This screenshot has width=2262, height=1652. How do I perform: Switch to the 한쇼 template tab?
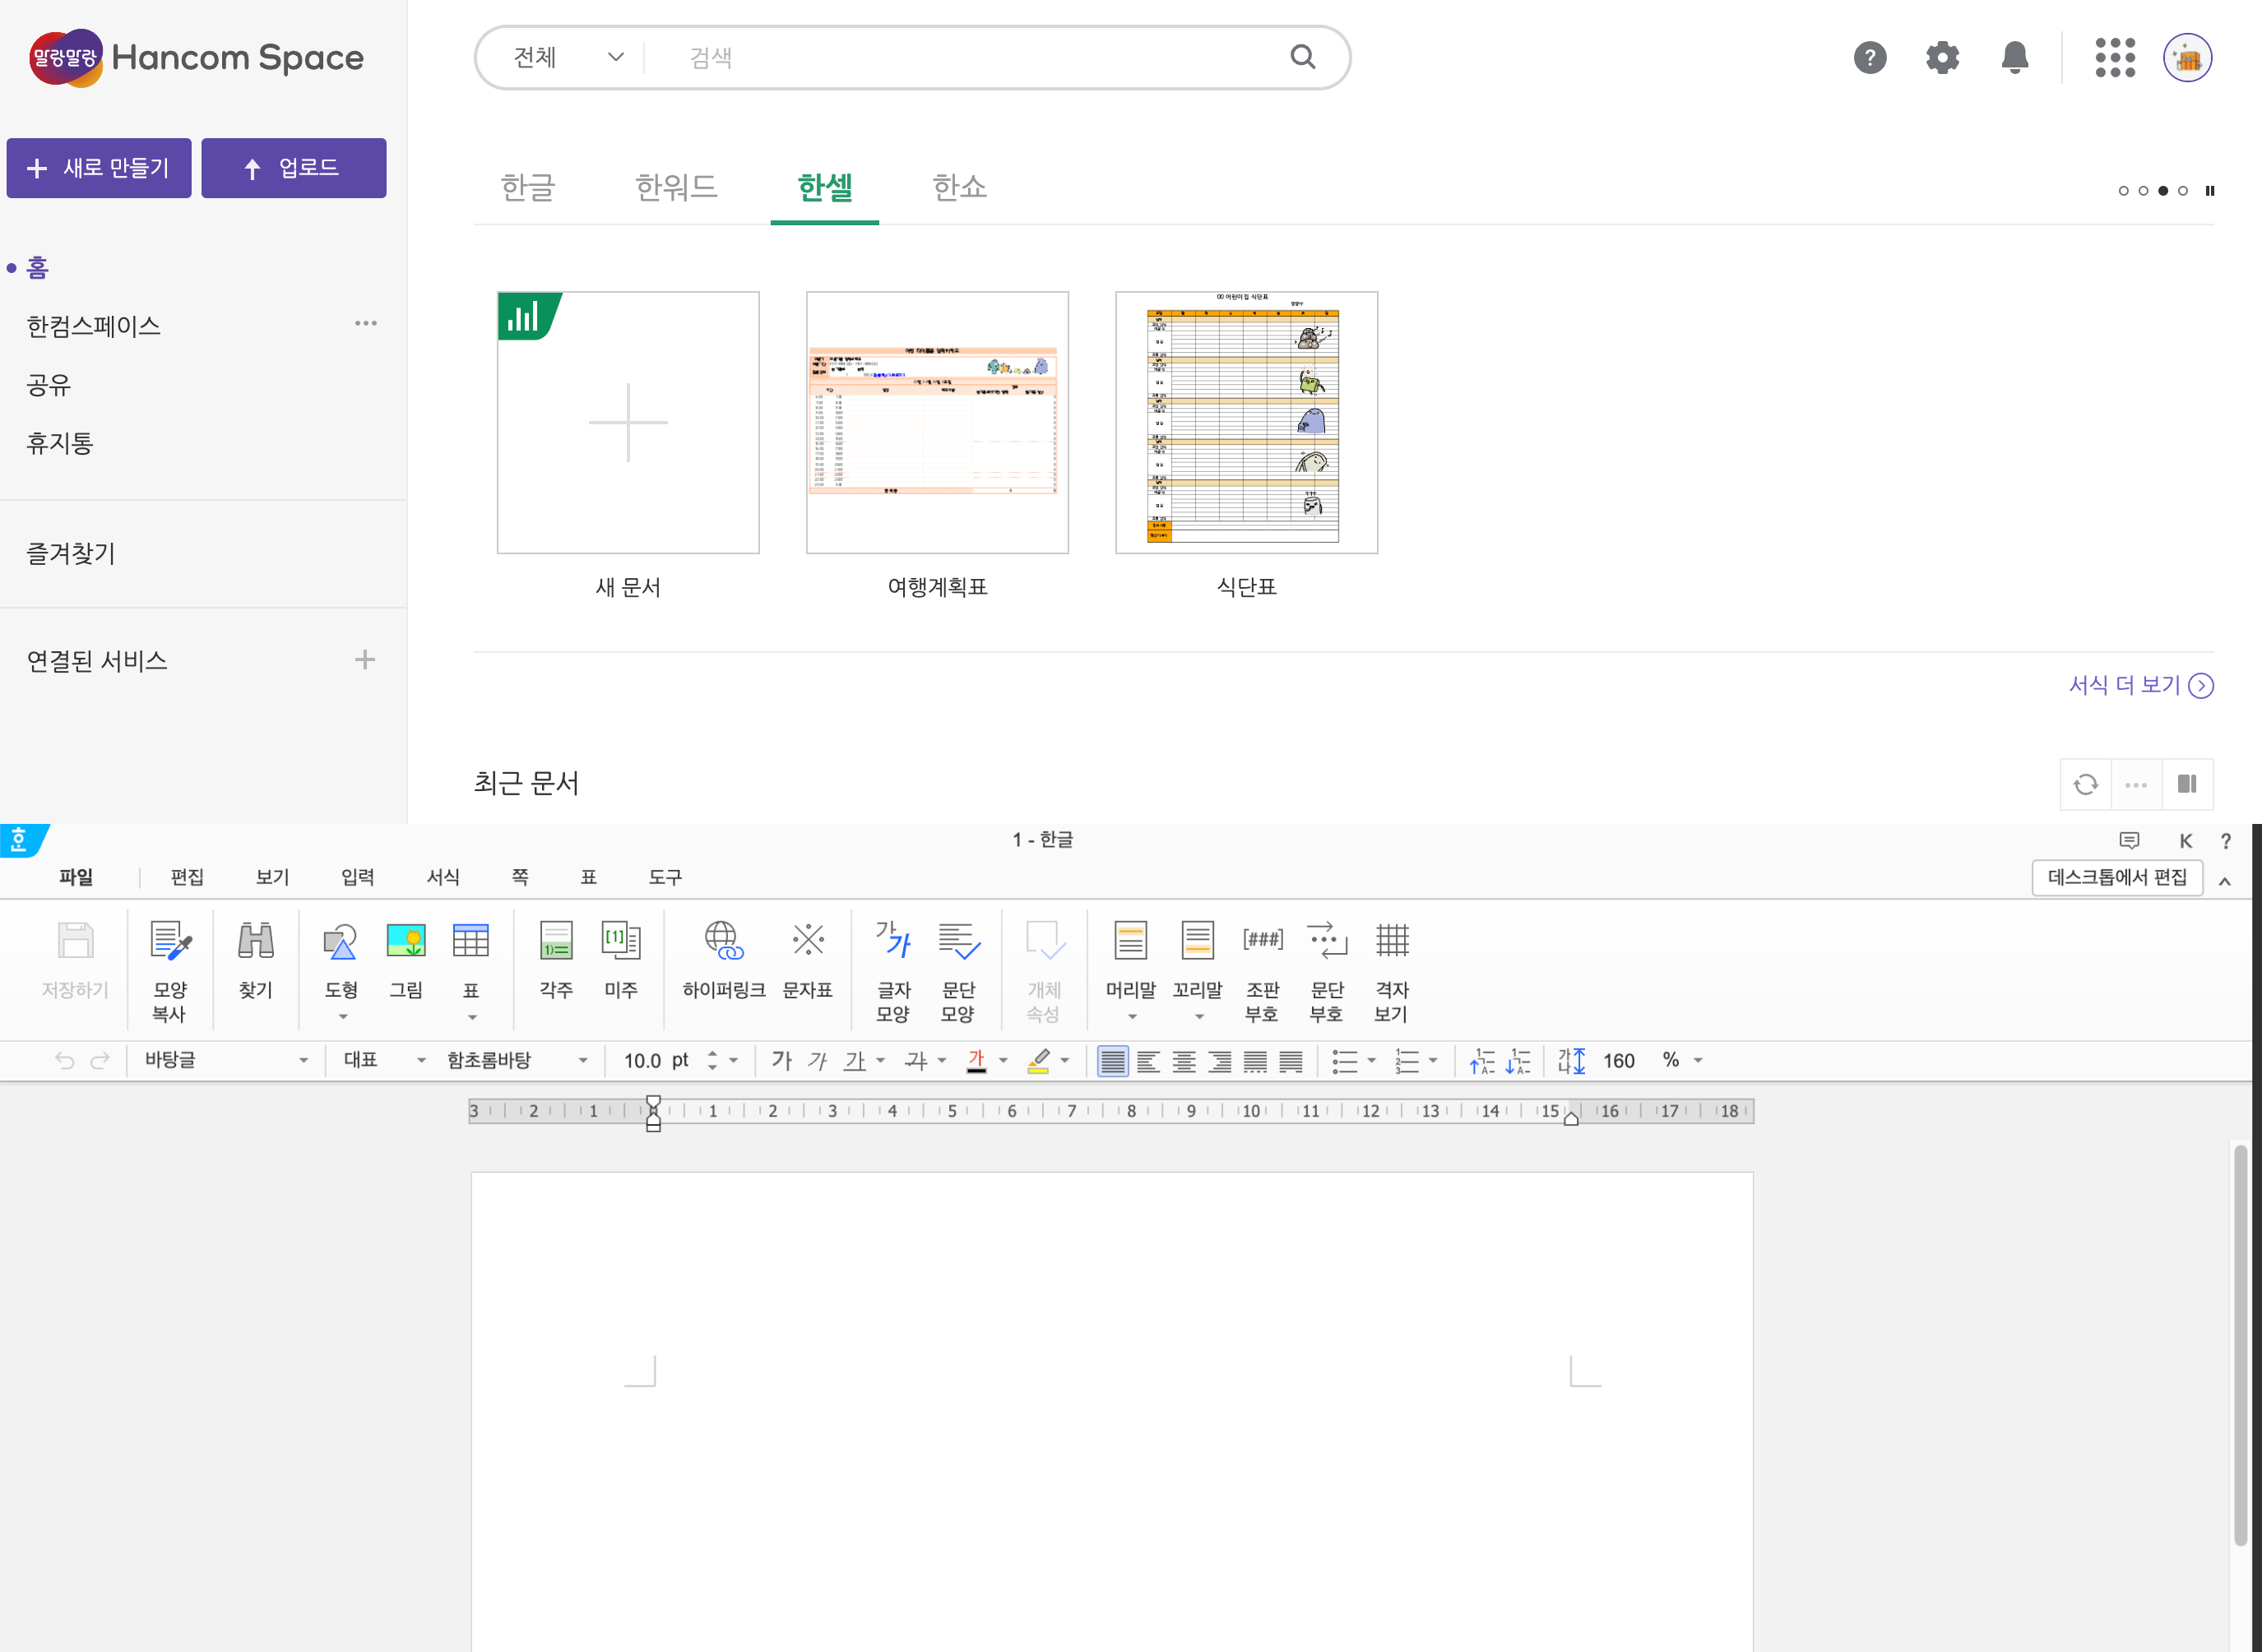tap(959, 187)
